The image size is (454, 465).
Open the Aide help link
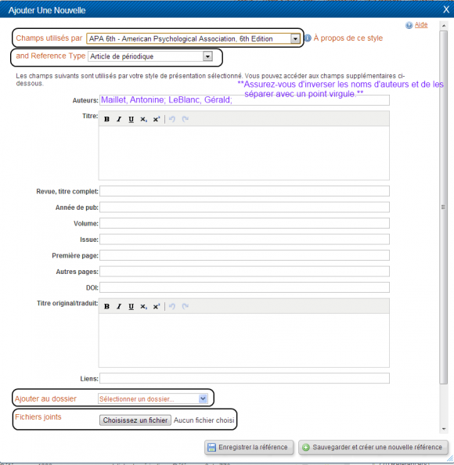click(x=421, y=24)
